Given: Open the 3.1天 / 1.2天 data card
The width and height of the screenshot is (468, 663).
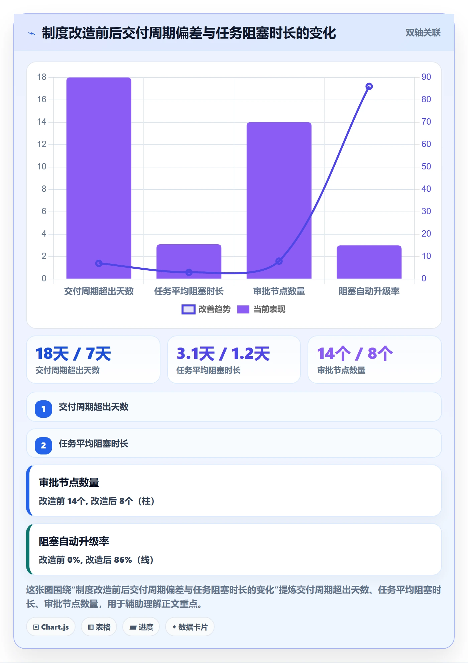Looking at the screenshot, I should click(234, 360).
